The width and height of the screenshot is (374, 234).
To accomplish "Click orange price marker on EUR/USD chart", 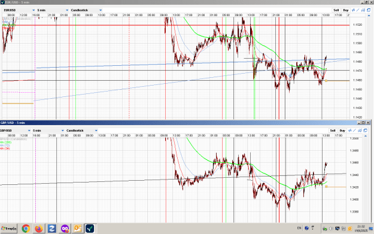I will point(326,81).
